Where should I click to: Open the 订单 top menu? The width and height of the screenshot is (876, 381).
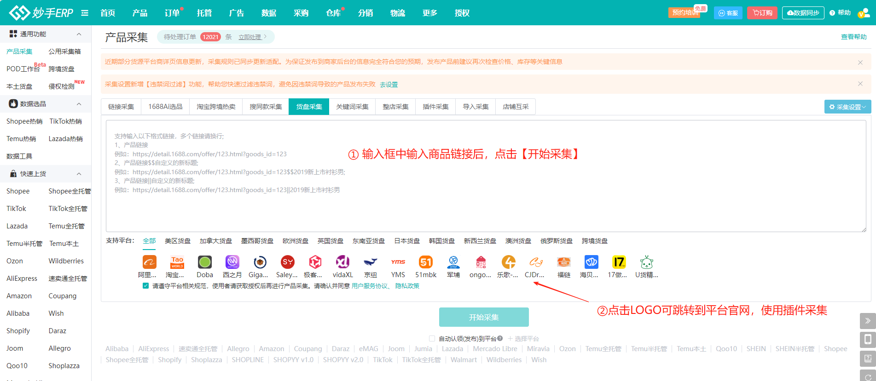tap(172, 13)
